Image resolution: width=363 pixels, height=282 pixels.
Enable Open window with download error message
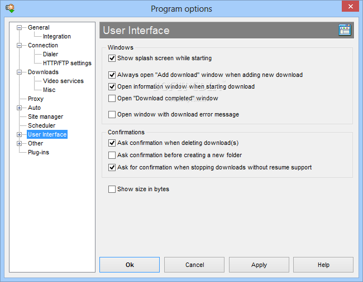pyautogui.click(x=112, y=115)
